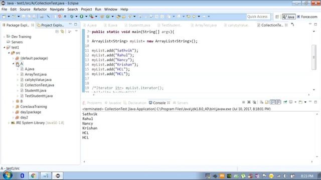This screenshot has height=180, width=321.
Task: Click Collapse All icon in Package Explorer
Action: pyautogui.click(x=57, y=31)
